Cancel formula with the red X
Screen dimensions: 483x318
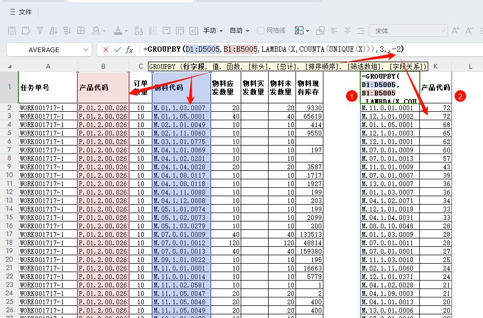(x=106, y=50)
